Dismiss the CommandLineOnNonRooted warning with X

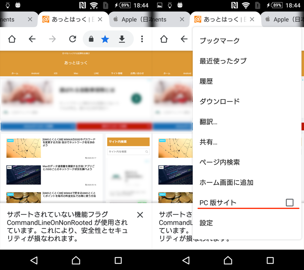[140, 215]
